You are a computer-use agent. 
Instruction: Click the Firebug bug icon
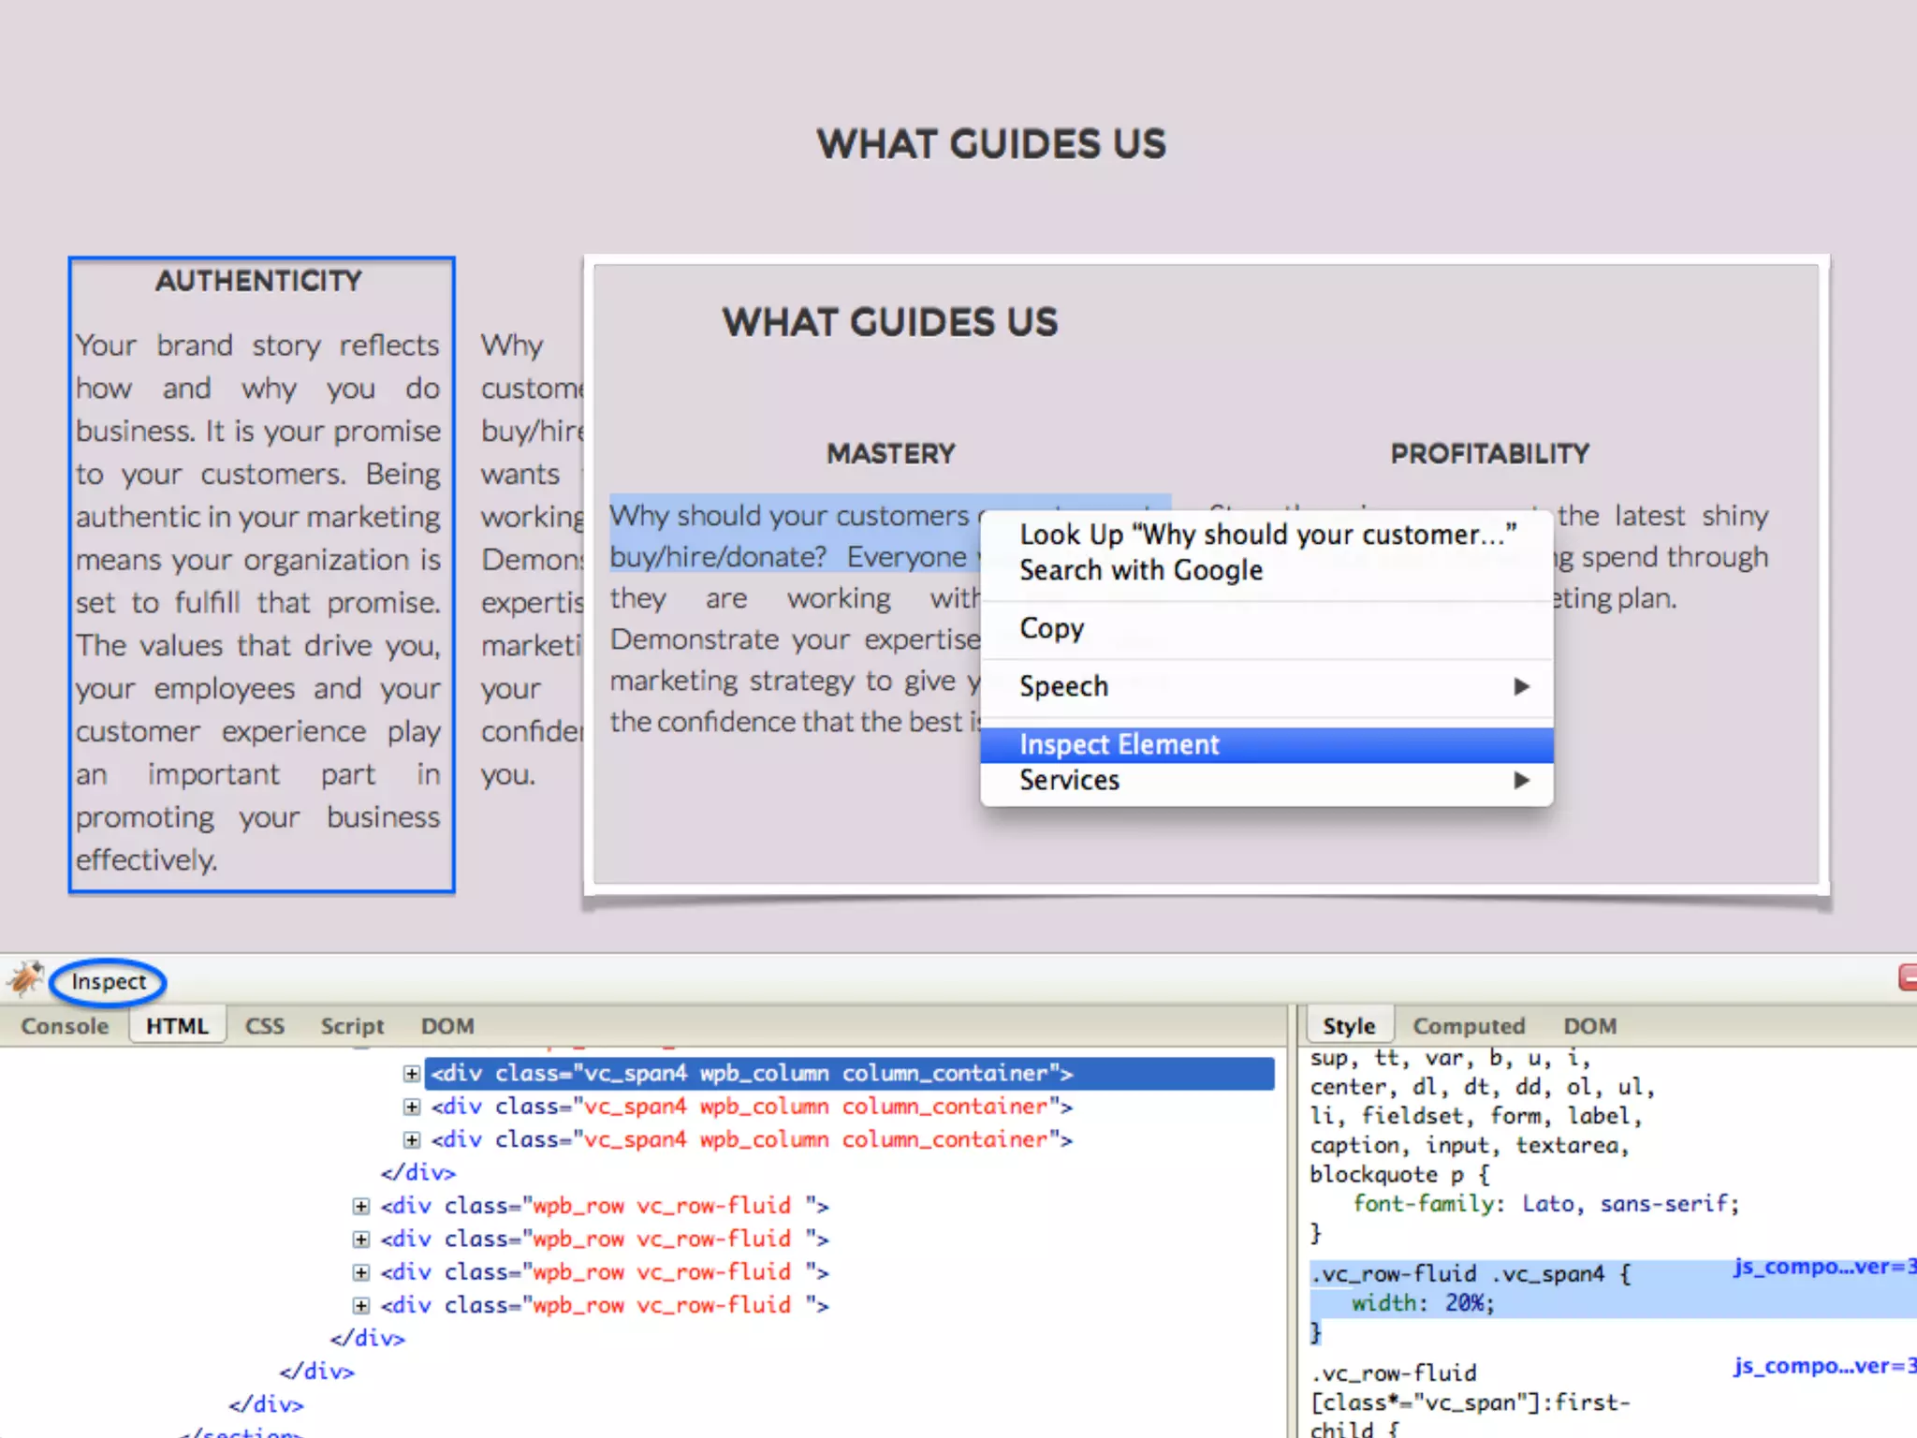coord(25,979)
